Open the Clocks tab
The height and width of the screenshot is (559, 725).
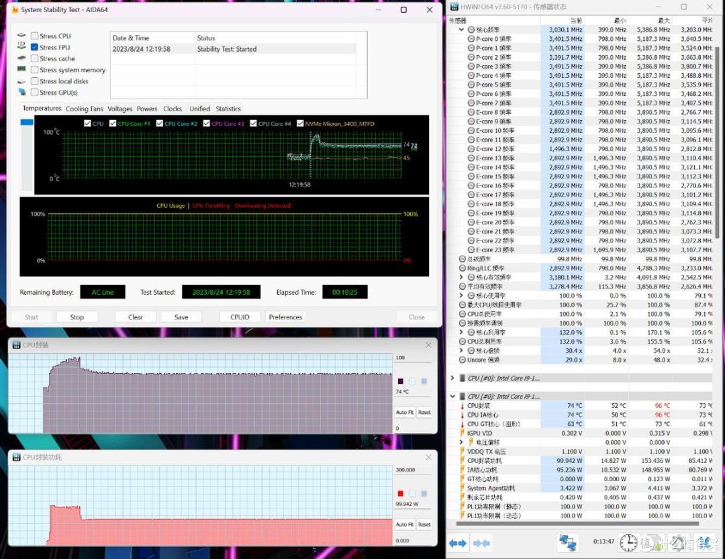pyautogui.click(x=173, y=109)
